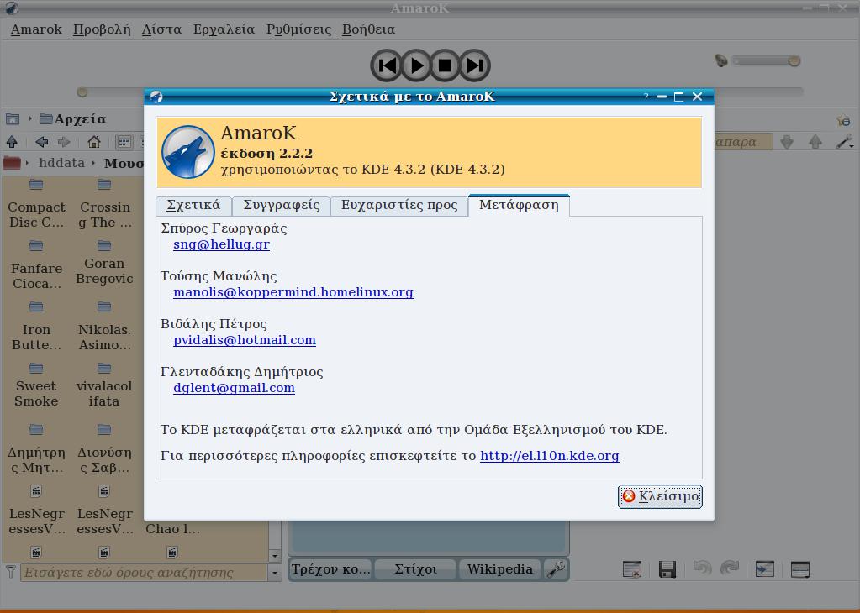Go to home directory in file browser

pyautogui.click(x=94, y=142)
